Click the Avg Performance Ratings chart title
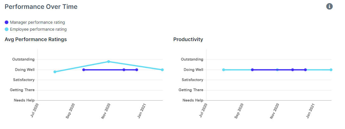This screenshot has height=129, width=345. [36, 40]
